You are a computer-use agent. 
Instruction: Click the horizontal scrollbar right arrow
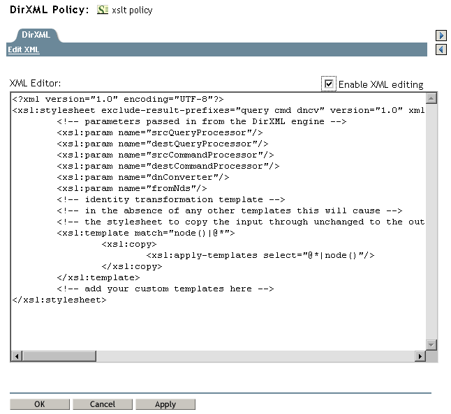(420, 356)
